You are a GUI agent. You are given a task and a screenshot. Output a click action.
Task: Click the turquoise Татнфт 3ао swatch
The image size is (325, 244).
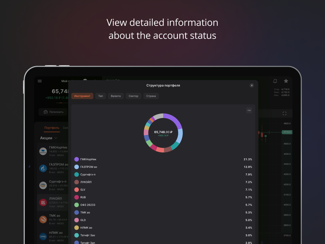point(76,235)
